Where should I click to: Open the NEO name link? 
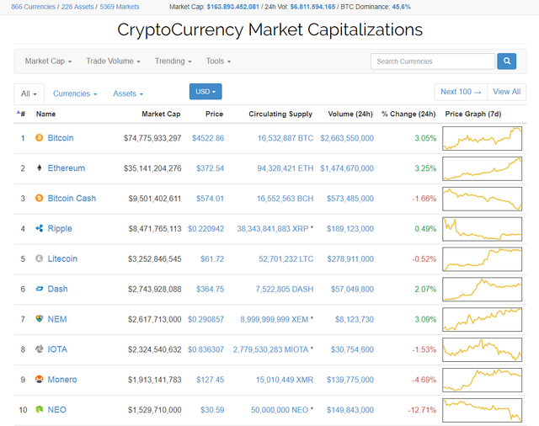pos(56,410)
